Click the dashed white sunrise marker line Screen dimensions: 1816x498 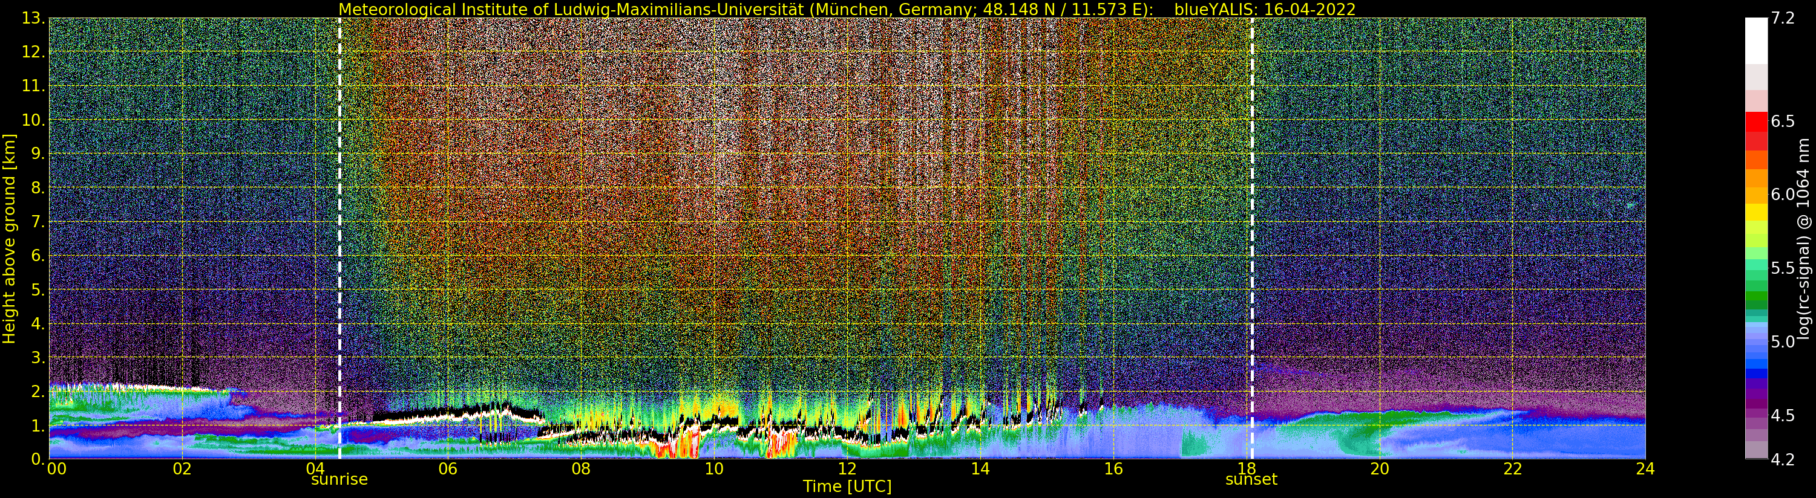point(340,238)
